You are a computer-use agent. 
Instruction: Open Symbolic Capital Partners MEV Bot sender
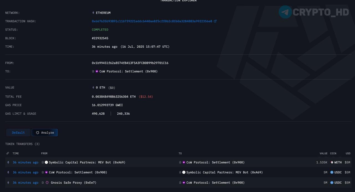point(87,162)
